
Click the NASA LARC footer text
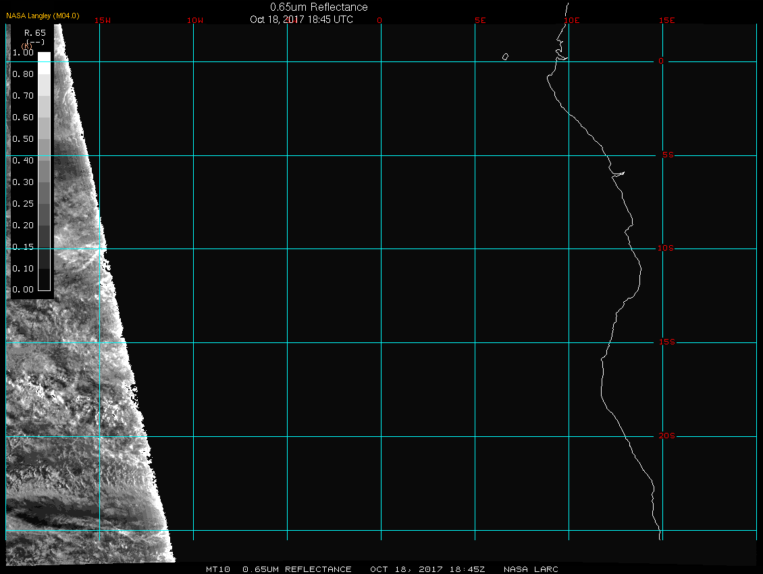pyautogui.click(x=531, y=569)
